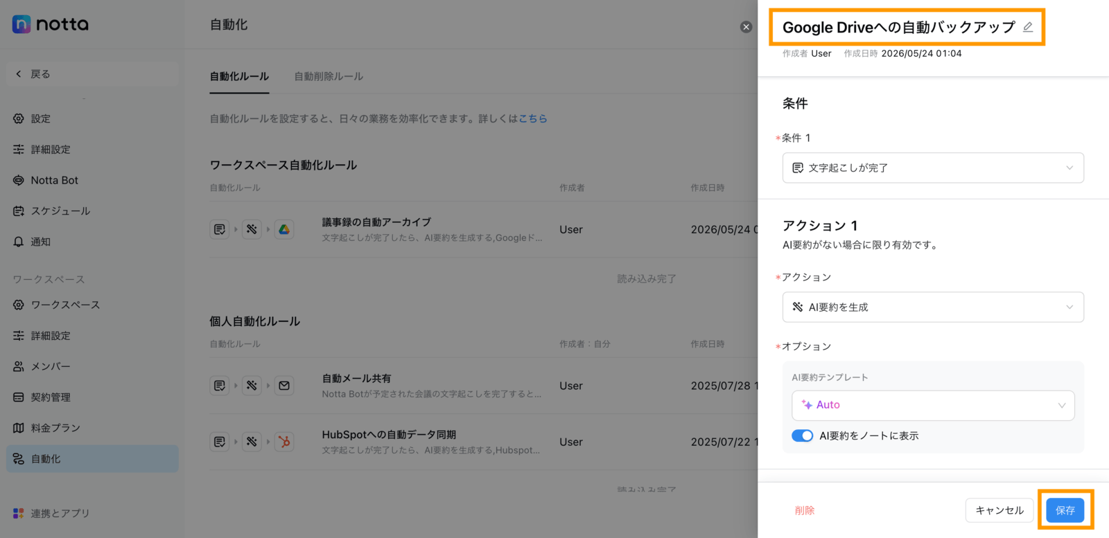The image size is (1109, 538).
Task: Click transcript icon in 自動メール共有 row
Action: point(220,386)
